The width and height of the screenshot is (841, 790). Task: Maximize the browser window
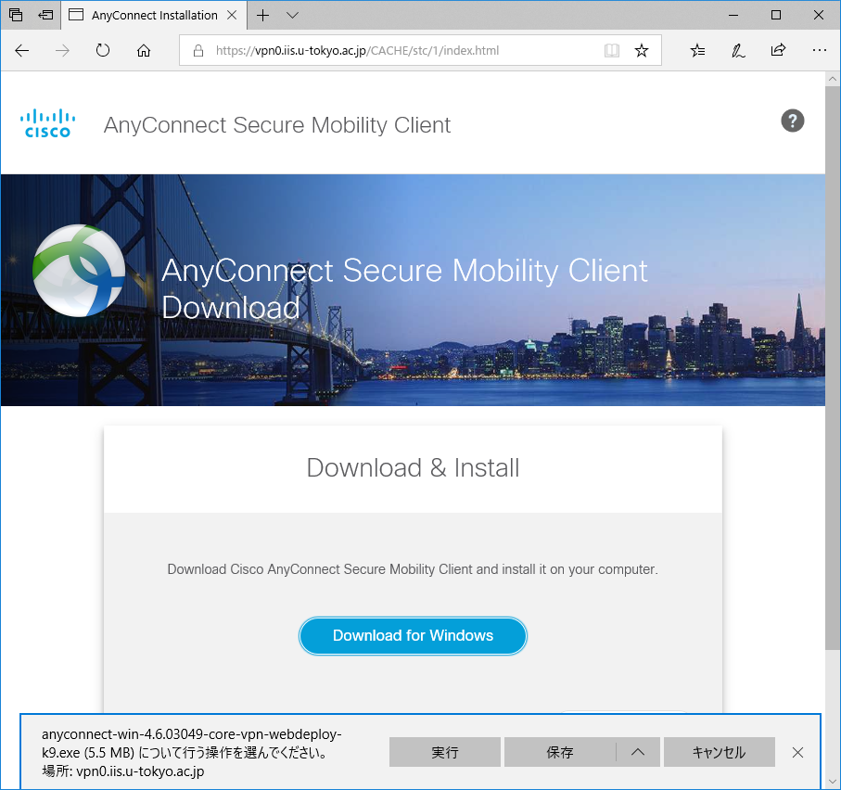[x=775, y=15]
